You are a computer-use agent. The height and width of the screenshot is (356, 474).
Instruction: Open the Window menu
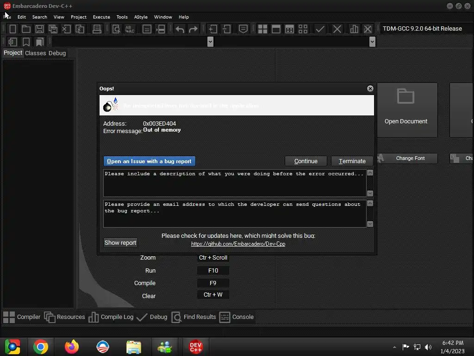pos(163,17)
